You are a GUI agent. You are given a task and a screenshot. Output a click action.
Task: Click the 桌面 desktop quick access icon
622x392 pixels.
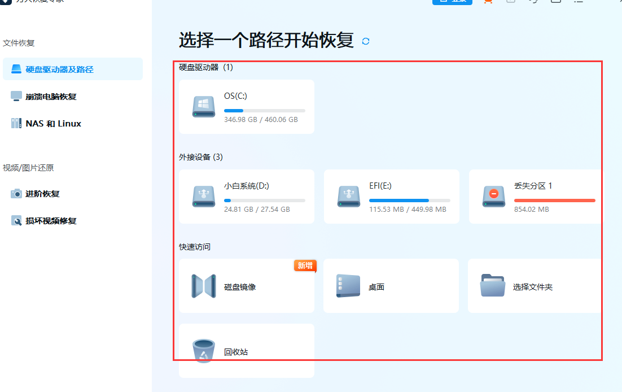tap(348, 286)
